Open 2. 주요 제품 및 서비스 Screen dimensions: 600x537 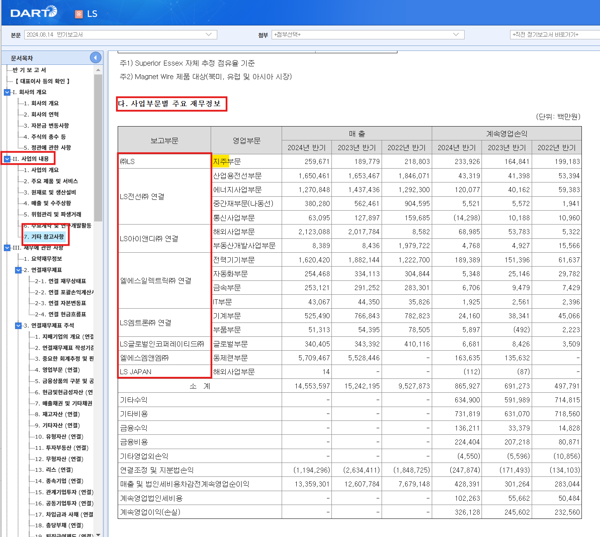click(x=51, y=181)
